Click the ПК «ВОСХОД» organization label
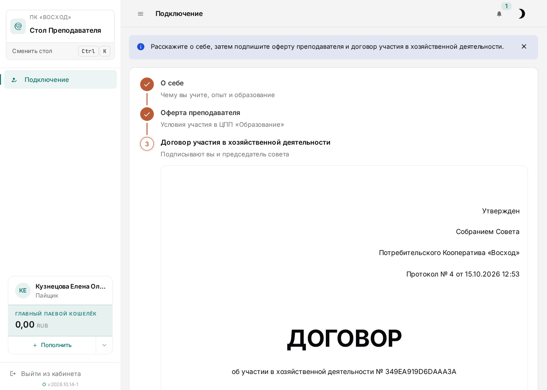The image size is (547, 390). tap(50, 17)
